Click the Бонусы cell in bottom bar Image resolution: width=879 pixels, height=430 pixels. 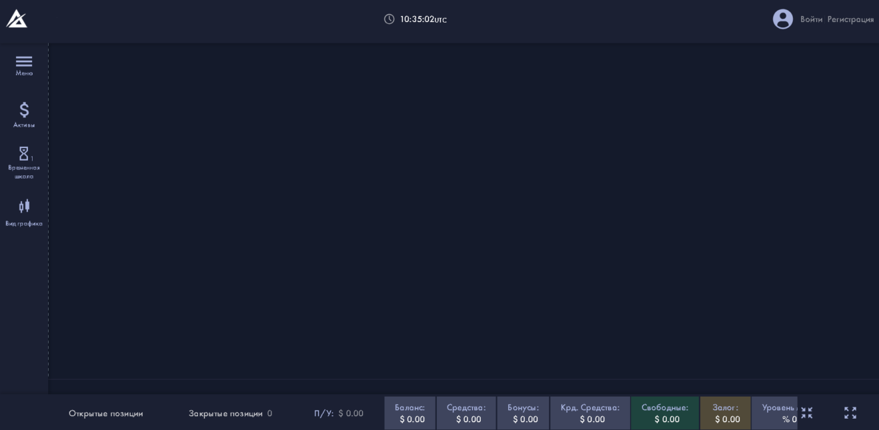click(523, 413)
